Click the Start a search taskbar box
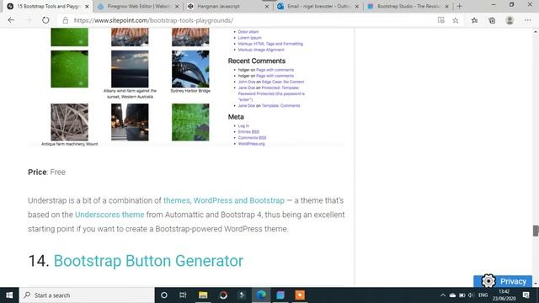The height and width of the screenshot is (303, 539). pyautogui.click(x=87, y=295)
